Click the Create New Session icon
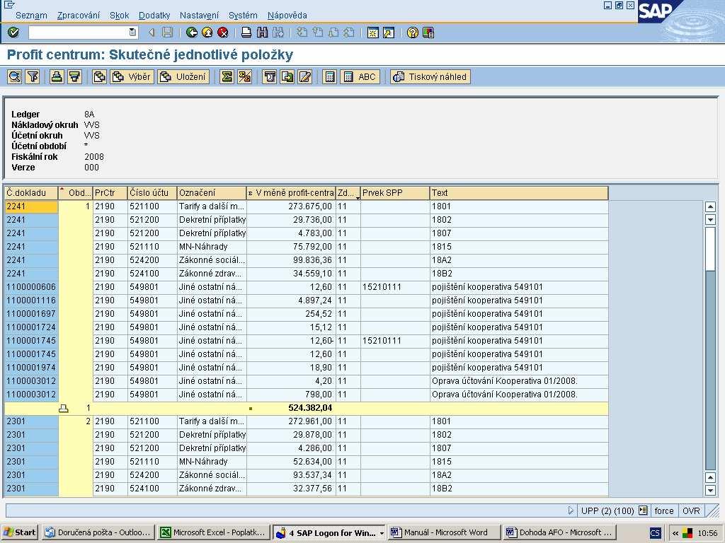This screenshot has height=543, width=725. click(372, 33)
